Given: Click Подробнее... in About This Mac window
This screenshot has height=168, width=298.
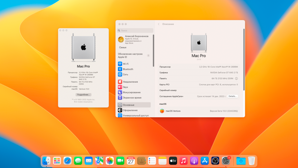Looking at the screenshot, I should [x=83, y=95].
